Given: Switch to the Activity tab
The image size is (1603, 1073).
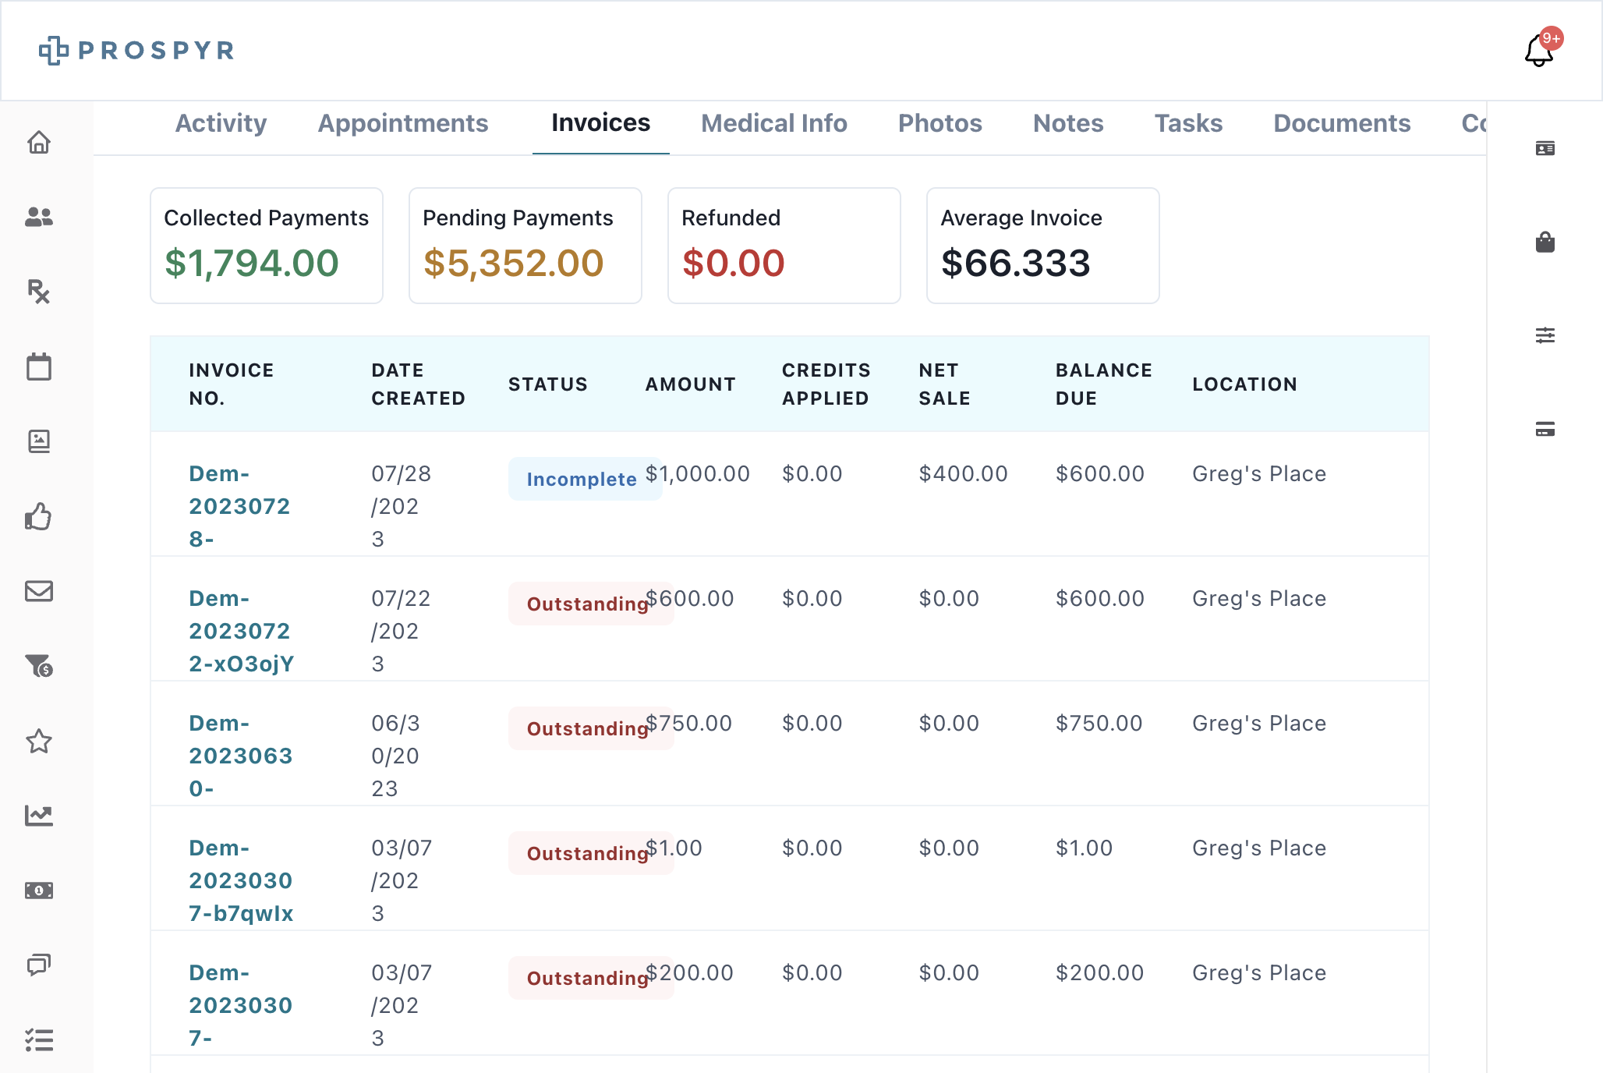Looking at the screenshot, I should pos(221,123).
